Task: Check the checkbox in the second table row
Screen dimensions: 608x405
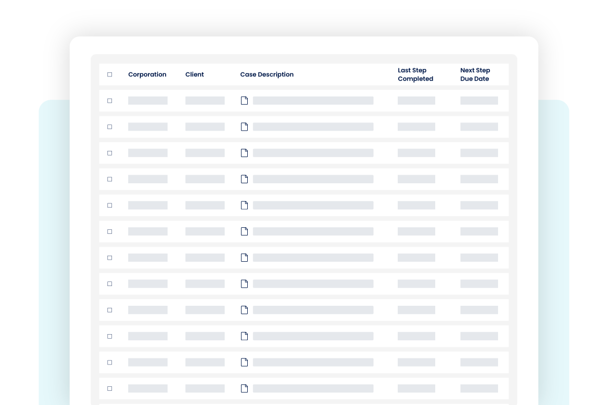Action: point(109,127)
